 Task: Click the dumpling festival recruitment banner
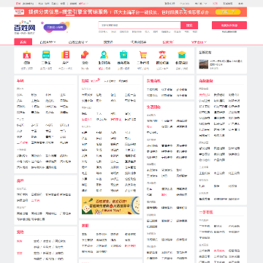[110, 205]
